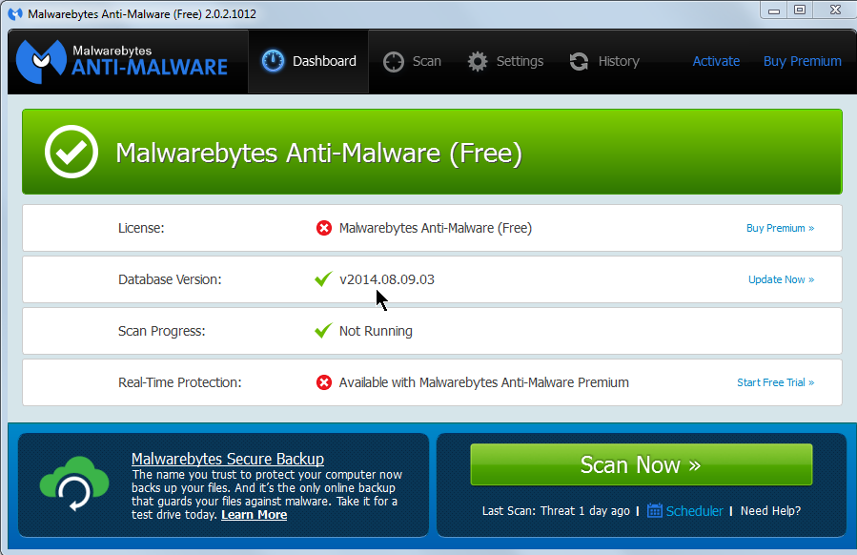This screenshot has height=555, width=857.
Task: Click the Settings gear icon
Action: (478, 62)
